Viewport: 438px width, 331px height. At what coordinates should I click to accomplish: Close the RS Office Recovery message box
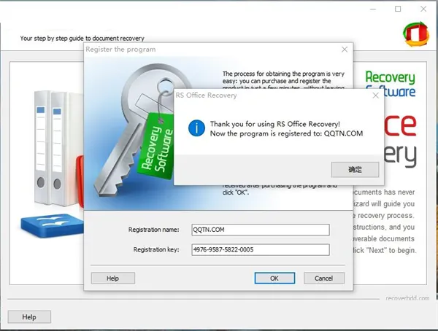pyautogui.click(x=376, y=96)
